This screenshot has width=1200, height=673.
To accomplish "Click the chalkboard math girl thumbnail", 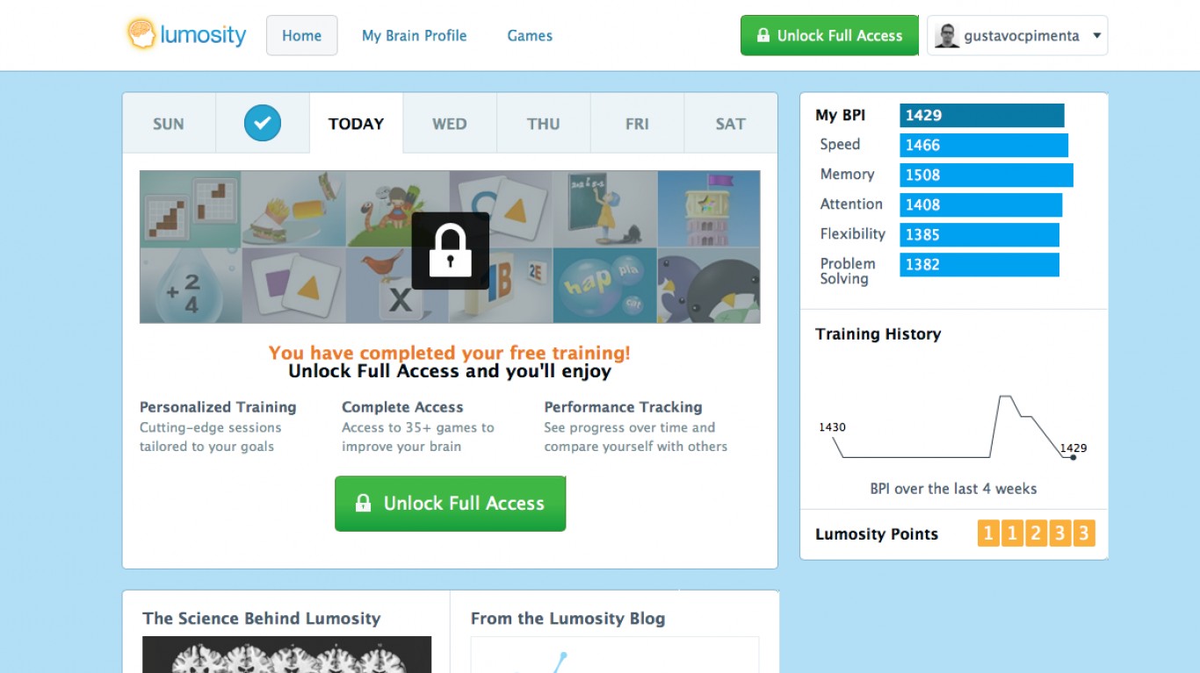I will pos(604,209).
